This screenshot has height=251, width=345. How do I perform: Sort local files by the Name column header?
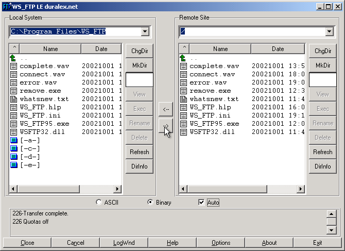(x=50, y=49)
